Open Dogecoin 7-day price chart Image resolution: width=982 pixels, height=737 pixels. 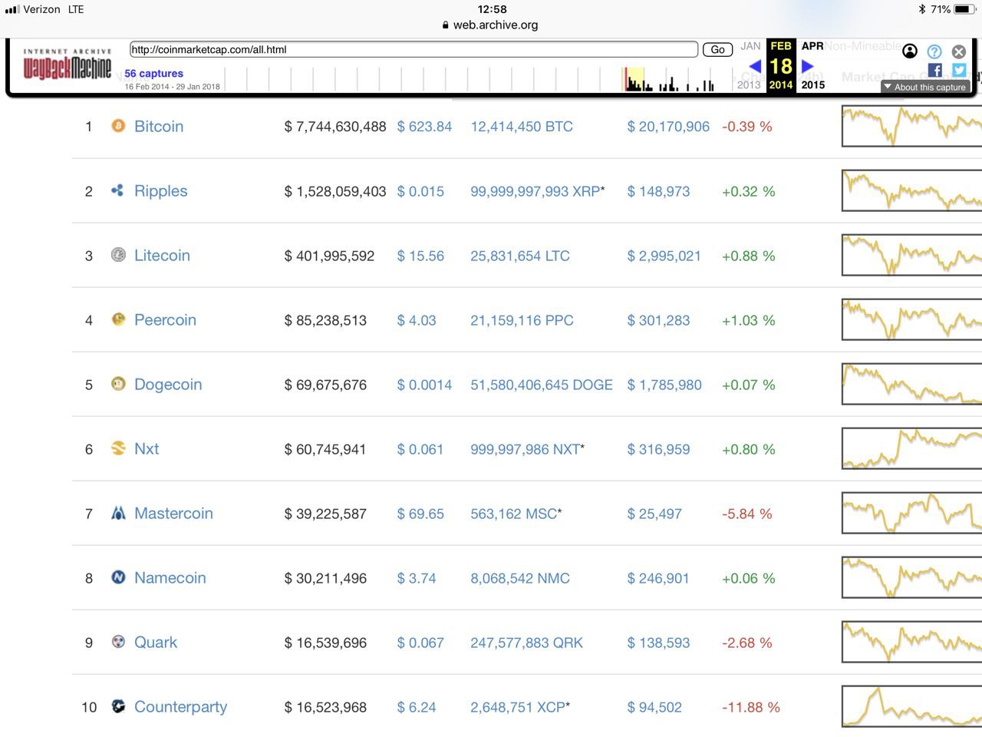[911, 384]
